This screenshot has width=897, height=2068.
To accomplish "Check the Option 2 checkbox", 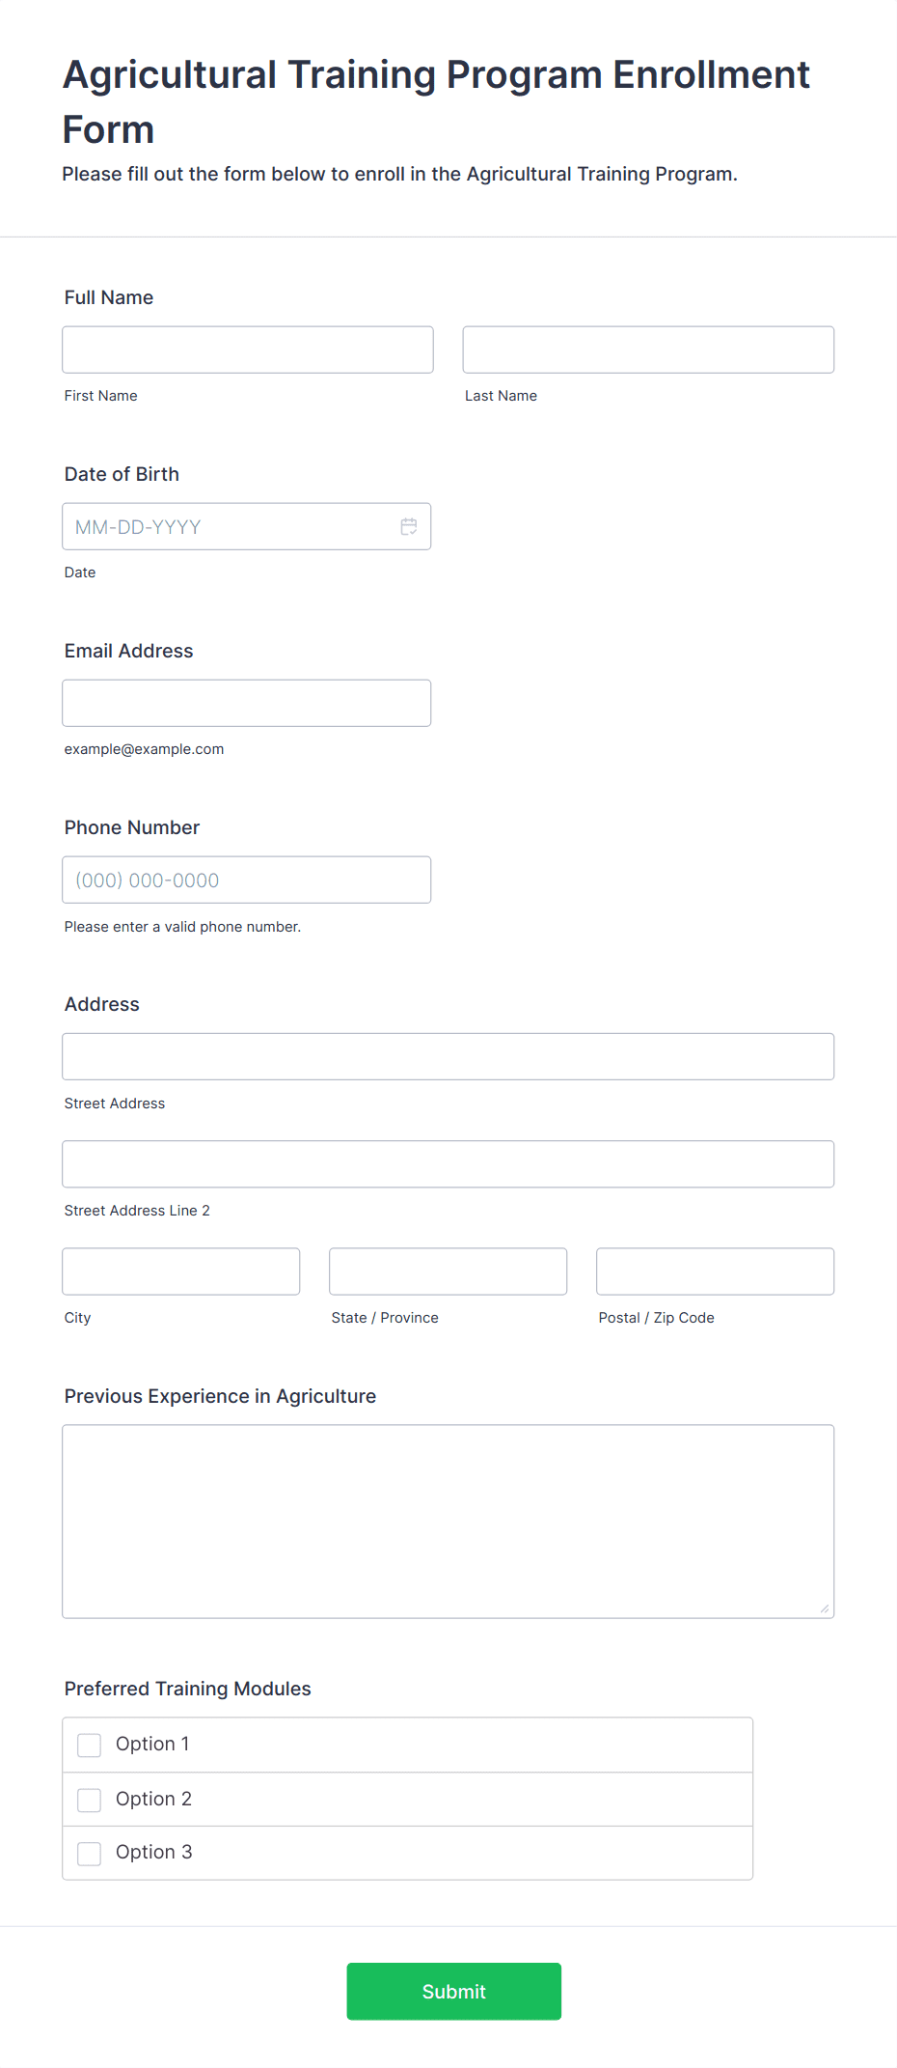I will click(x=90, y=1800).
